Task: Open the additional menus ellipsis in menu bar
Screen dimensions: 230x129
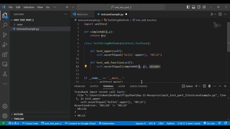Action: click(x=55, y=7)
